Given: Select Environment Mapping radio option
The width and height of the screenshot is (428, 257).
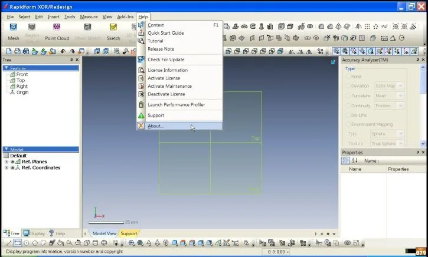Looking at the screenshot, I should [348, 124].
